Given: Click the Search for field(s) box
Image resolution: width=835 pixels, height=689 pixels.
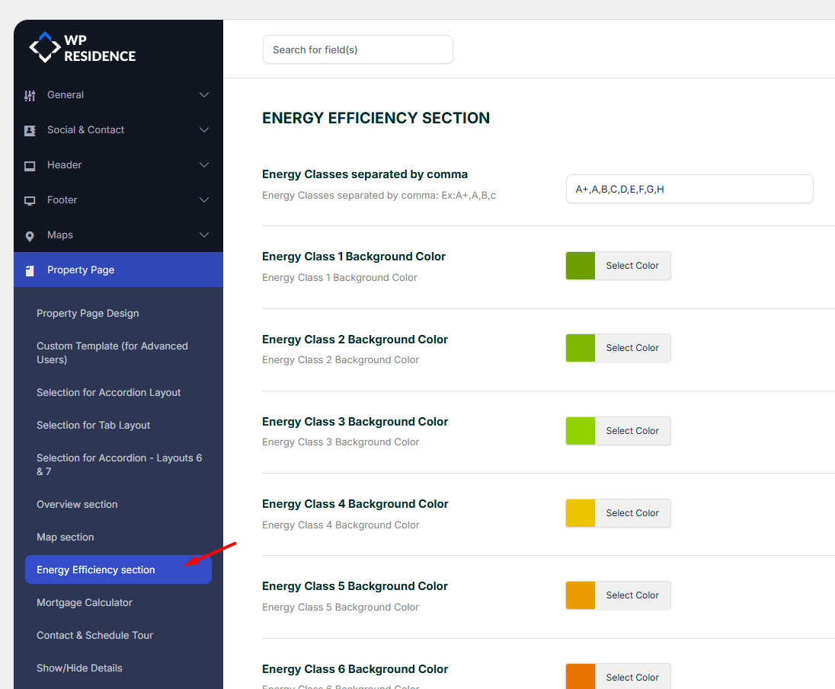Looking at the screenshot, I should (358, 49).
